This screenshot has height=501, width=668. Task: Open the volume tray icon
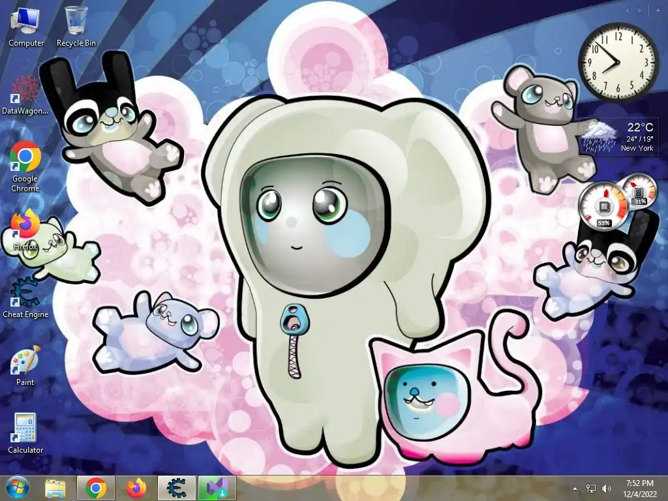point(606,488)
